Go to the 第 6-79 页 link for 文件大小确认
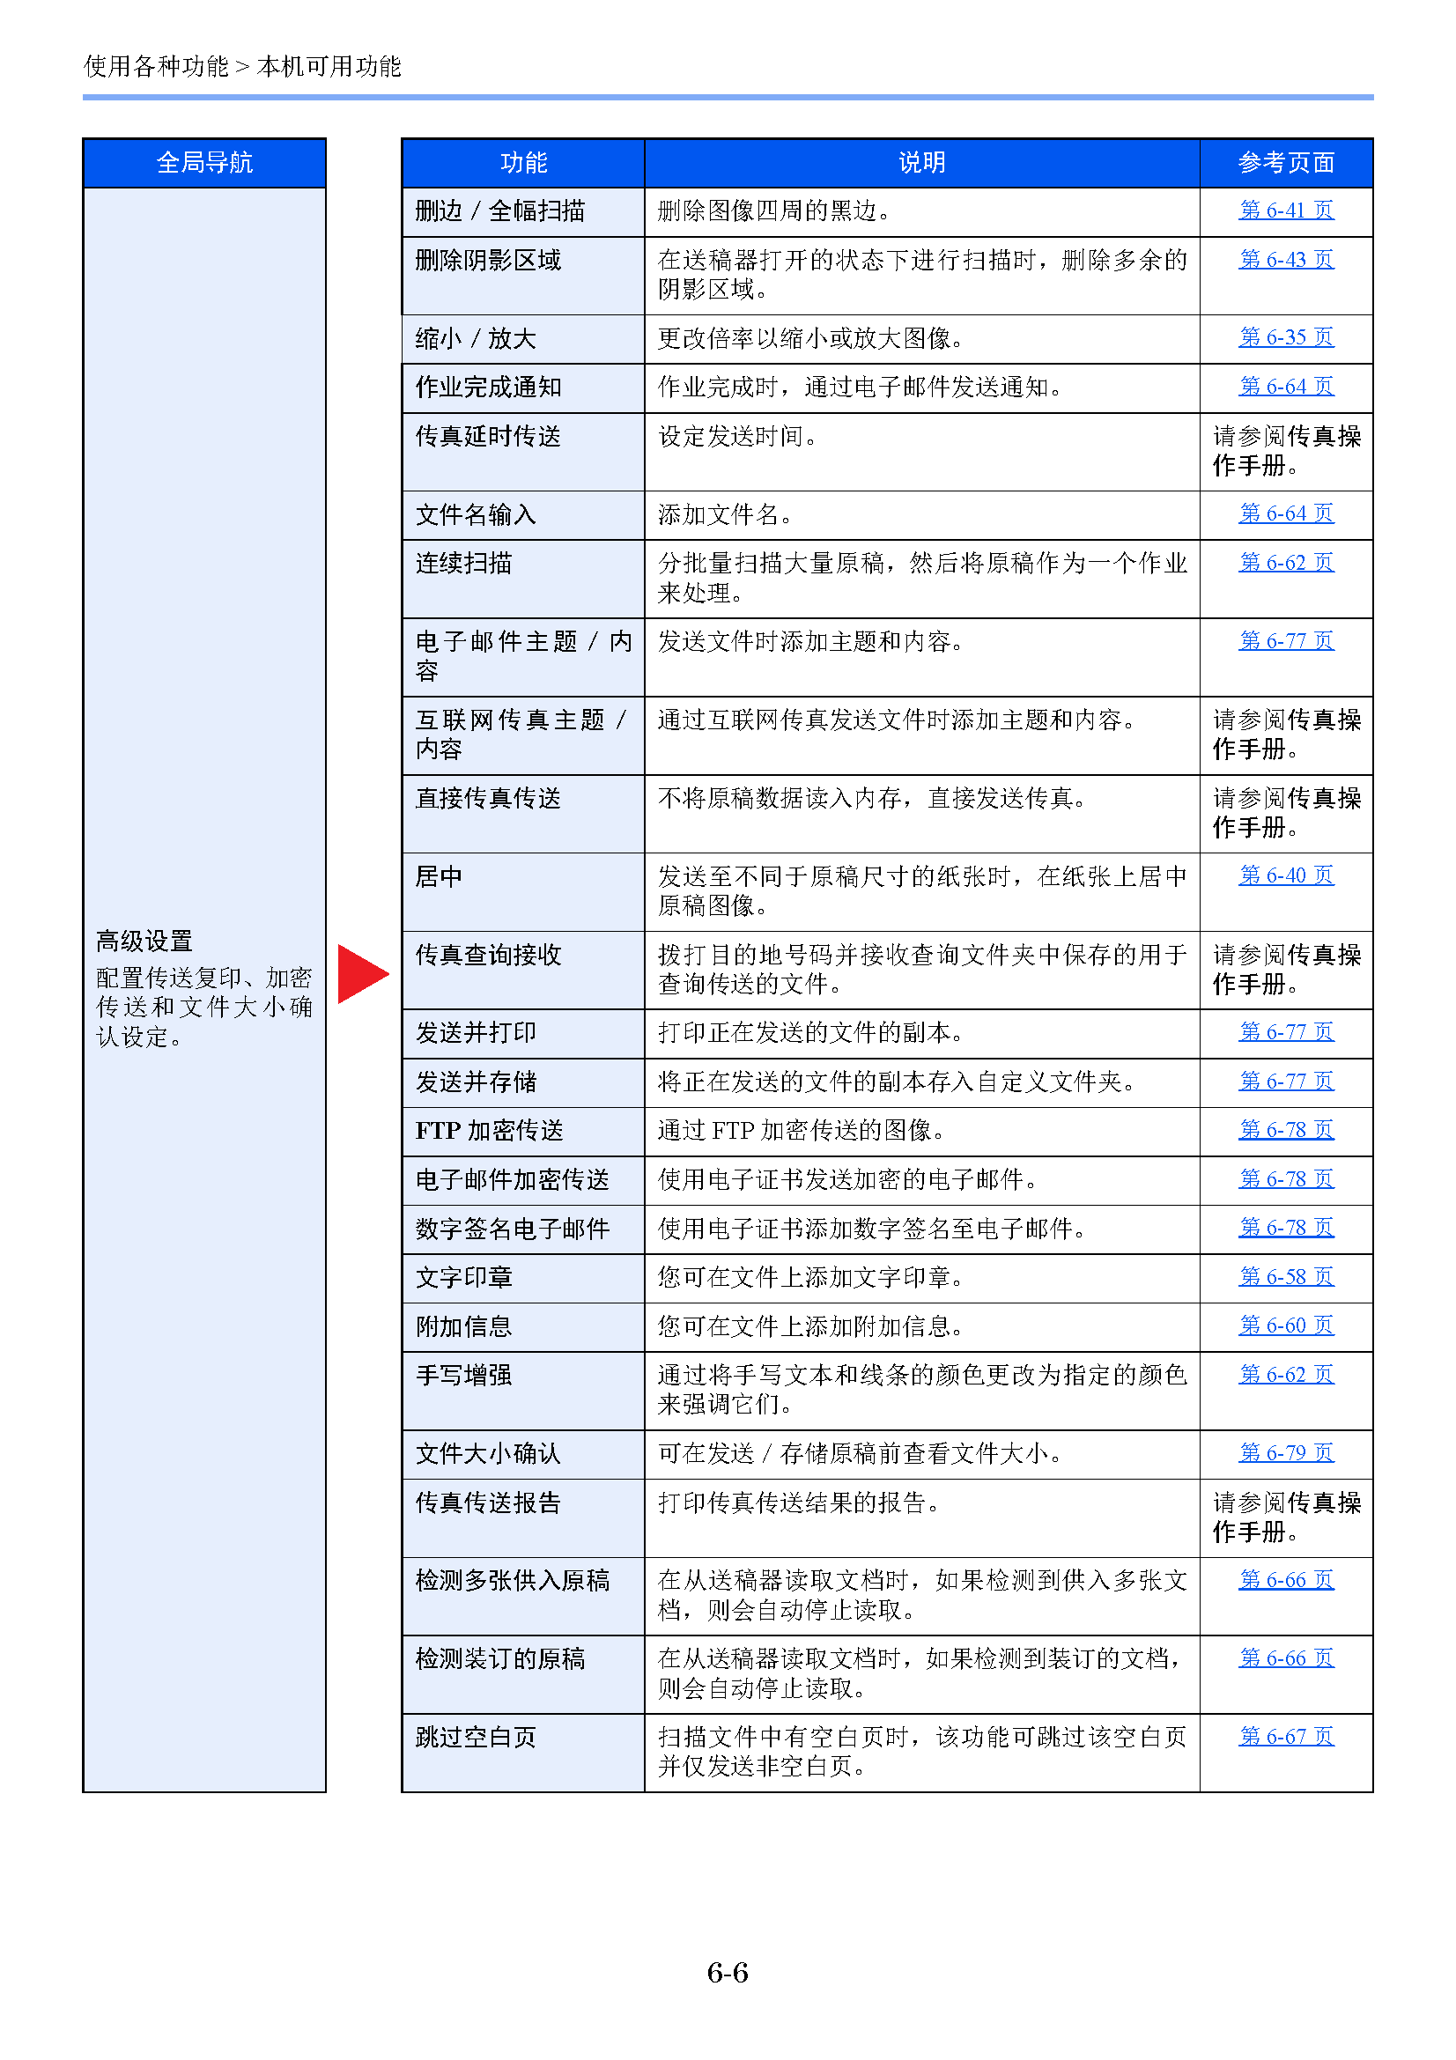The height and width of the screenshot is (2060, 1456). pos(1285,1452)
